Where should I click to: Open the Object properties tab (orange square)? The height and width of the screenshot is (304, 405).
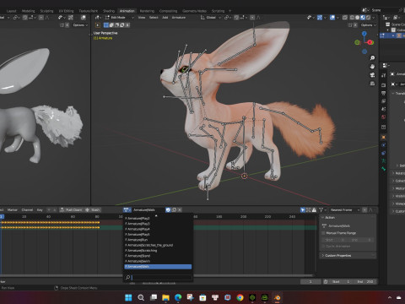[x=383, y=137]
